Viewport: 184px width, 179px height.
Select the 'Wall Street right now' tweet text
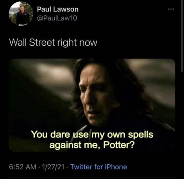coord(53,42)
